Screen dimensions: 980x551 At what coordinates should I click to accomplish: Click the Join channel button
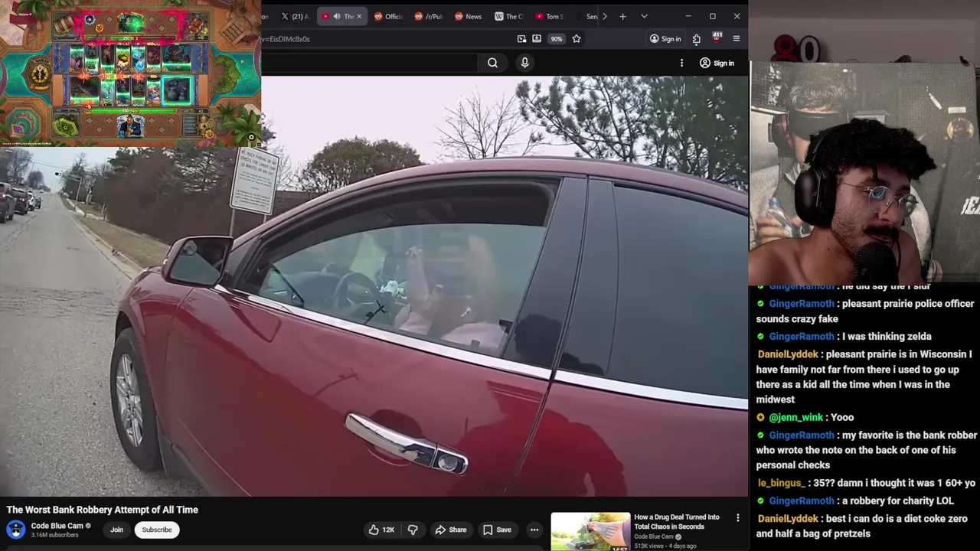tap(116, 530)
